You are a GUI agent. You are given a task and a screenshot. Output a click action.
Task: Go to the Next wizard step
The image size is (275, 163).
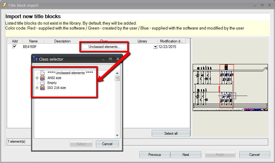pos(186,155)
